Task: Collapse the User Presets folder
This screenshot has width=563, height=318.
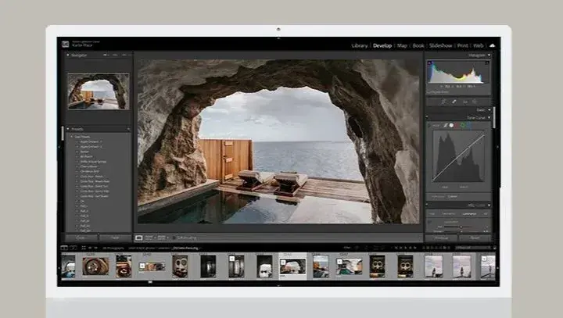Action: point(72,137)
